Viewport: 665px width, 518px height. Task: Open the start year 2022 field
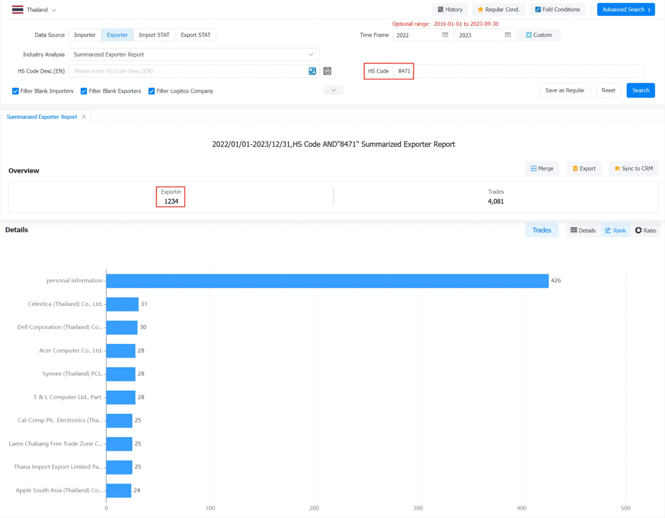tap(422, 35)
